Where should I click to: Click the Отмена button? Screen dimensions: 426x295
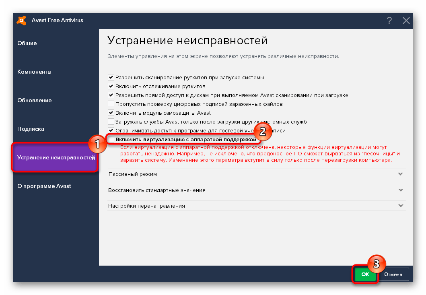click(393, 274)
